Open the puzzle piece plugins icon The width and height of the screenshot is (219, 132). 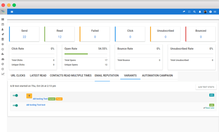click(3, 54)
